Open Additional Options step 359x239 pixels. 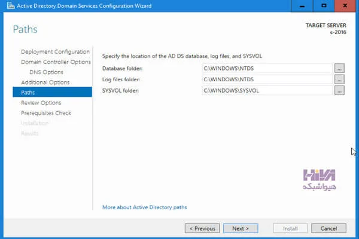click(45, 82)
